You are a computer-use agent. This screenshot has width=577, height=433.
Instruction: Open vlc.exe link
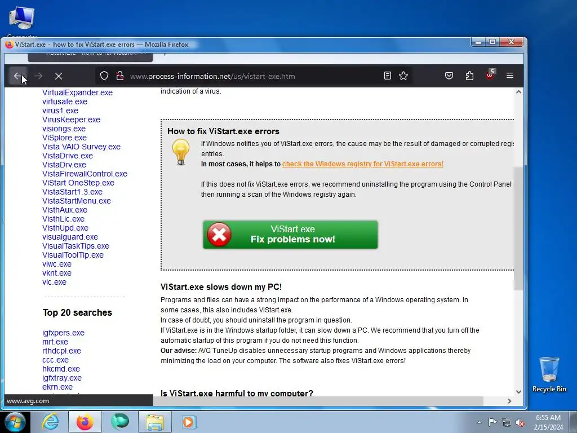(x=55, y=282)
